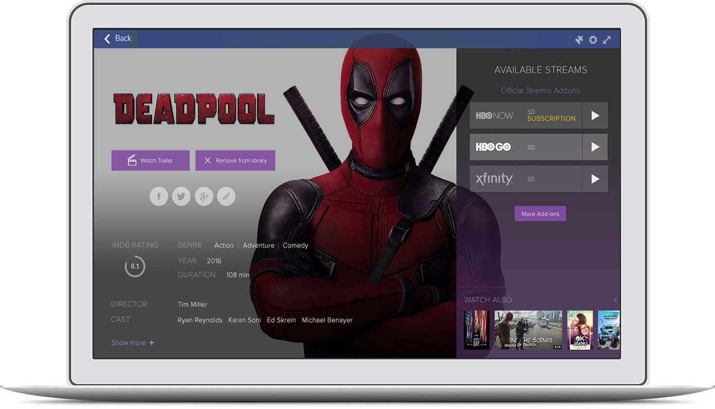
Task: Share on Google Plus
Action: point(204,197)
